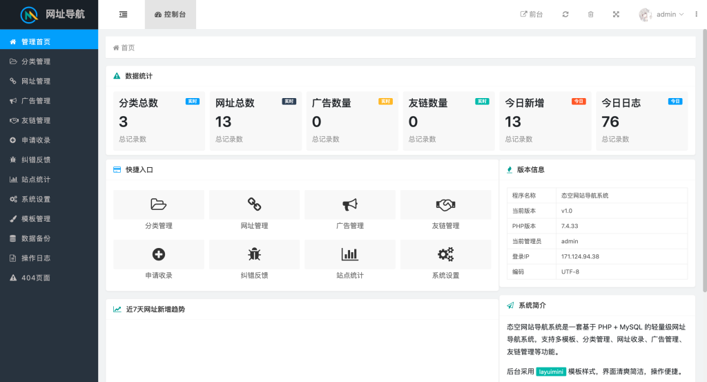The height and width of the screenshot is (382, 707).
Task: Click 站点统计 label in quick entry
Action: [350, 276]
